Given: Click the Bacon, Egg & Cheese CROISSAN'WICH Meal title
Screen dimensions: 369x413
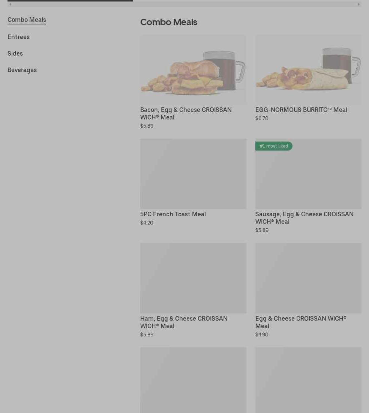Looking at the screenshot, I should pos(186,113).
